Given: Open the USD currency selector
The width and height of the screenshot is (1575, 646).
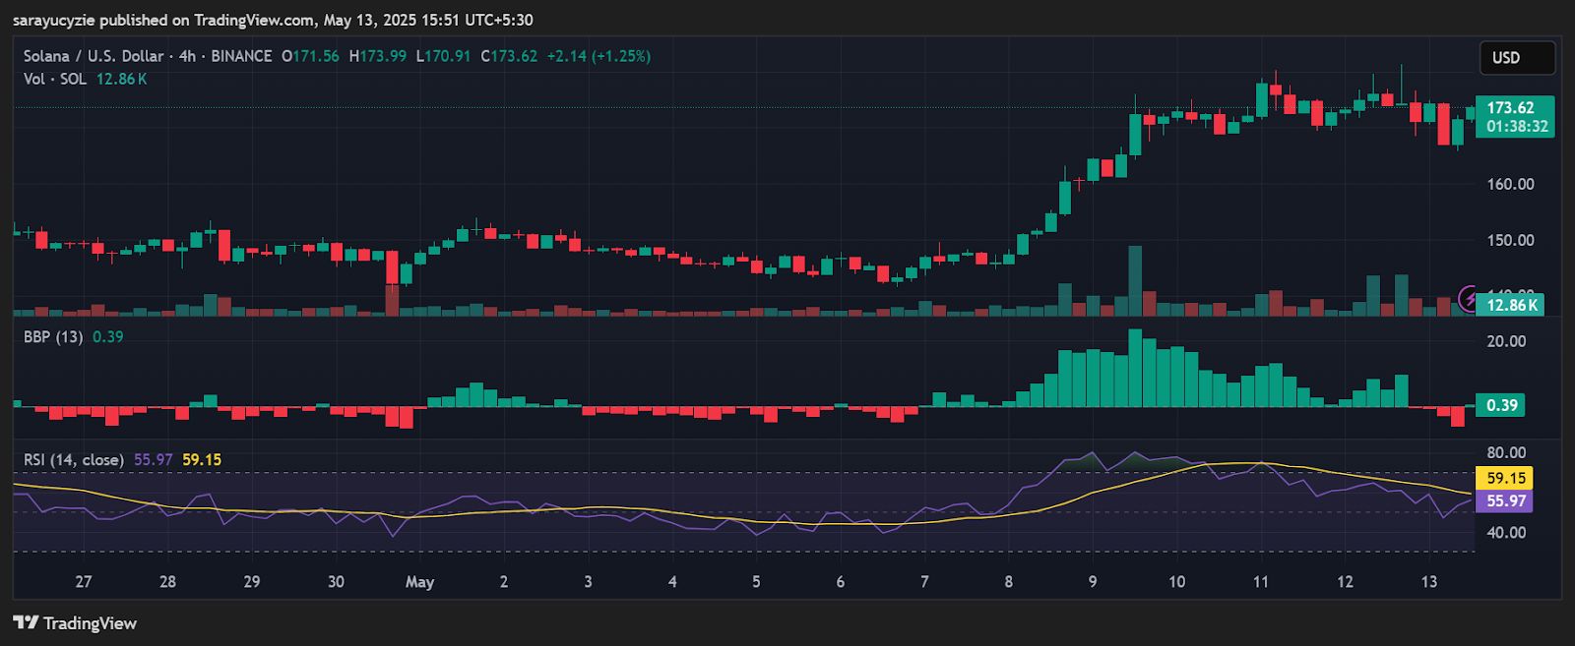Looking at the screenshot, I should click(x=1517, y=58).
